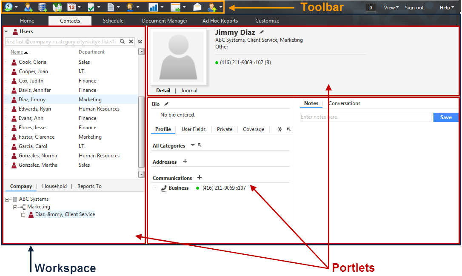462x276 pixels.
Task: Open the envelope mail icon
Action: pyautogui.click(x=197, y=7)
